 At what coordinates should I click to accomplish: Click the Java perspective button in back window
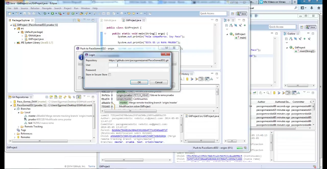311,27
